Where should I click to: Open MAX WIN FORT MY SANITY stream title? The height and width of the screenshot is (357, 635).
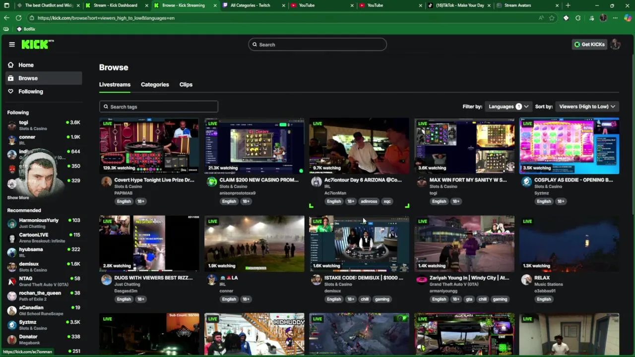coord(468,180)
